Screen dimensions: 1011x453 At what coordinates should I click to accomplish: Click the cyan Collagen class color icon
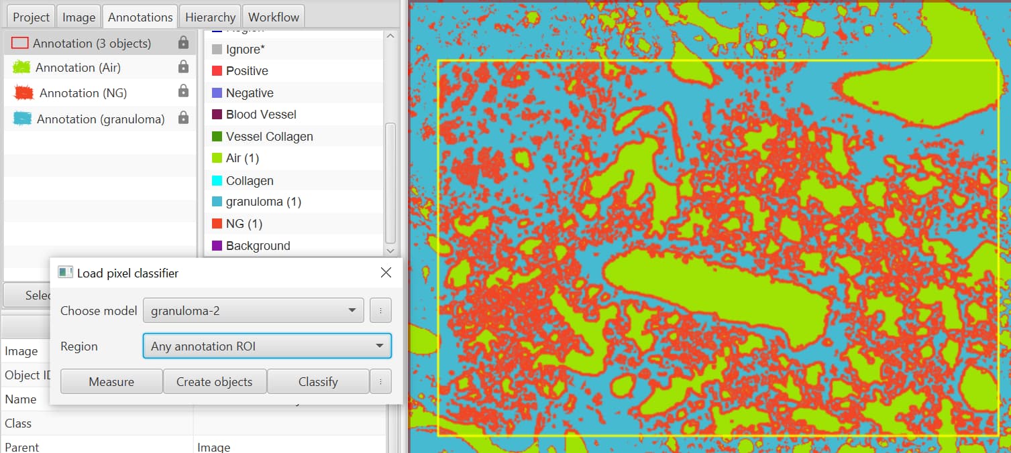pyautogui.click(x=216, y=180)
